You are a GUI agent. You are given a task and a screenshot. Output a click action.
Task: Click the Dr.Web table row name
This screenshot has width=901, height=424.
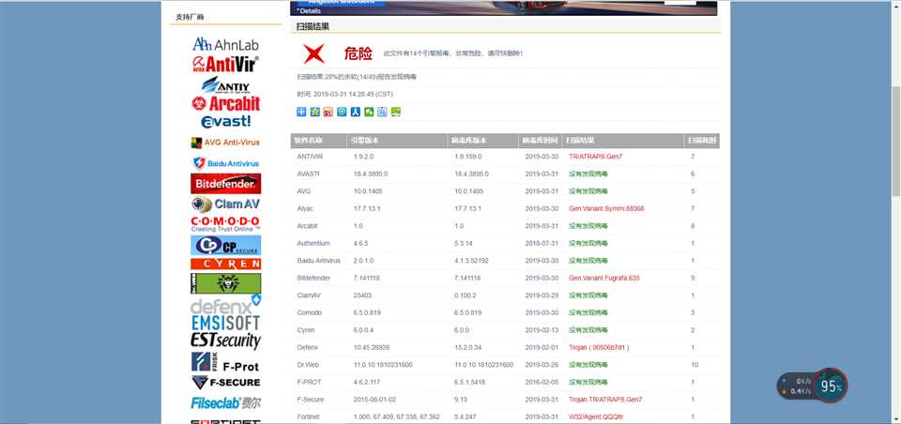pos(308,365)
